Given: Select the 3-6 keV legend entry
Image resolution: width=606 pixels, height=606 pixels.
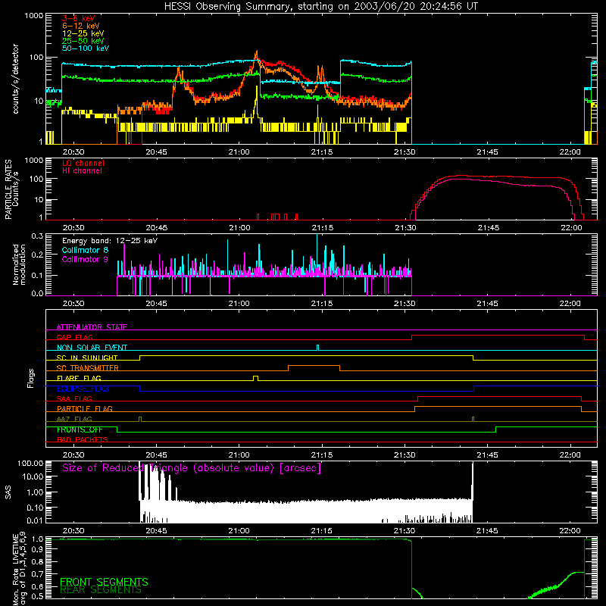Looking at the screenshot, I should [79, 18].
